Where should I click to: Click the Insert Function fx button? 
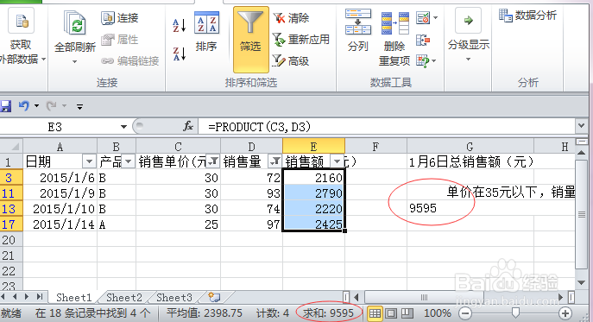187,126
